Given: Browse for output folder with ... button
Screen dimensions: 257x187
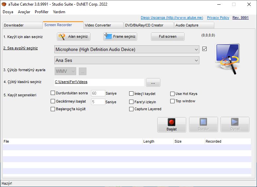Looking at the screenshot, I should coord(153,82).
